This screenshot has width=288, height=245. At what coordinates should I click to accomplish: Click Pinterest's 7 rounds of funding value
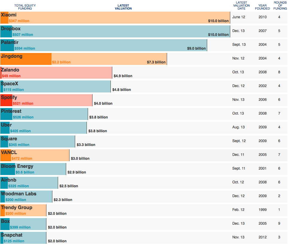(279, 113)
